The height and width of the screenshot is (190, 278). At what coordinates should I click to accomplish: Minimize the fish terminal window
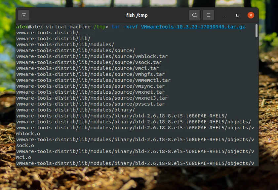224,15
